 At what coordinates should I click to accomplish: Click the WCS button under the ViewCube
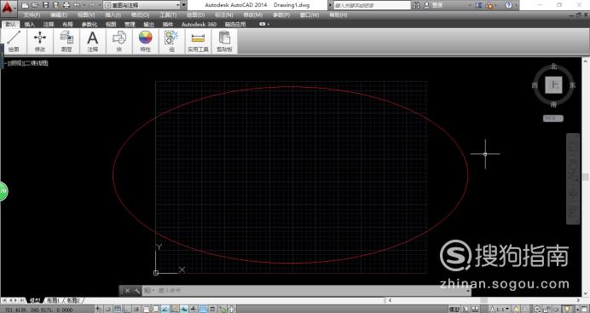[x=552, y=119]
